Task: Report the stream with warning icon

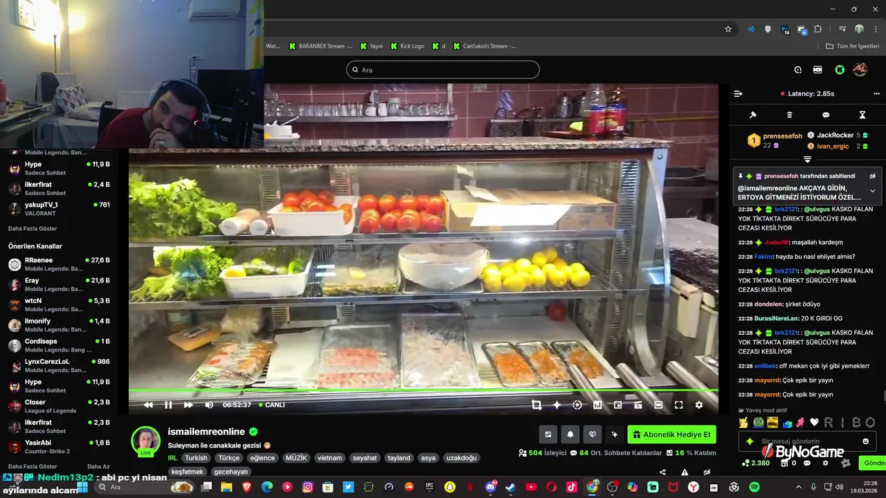Action: [x=685, y=472]
